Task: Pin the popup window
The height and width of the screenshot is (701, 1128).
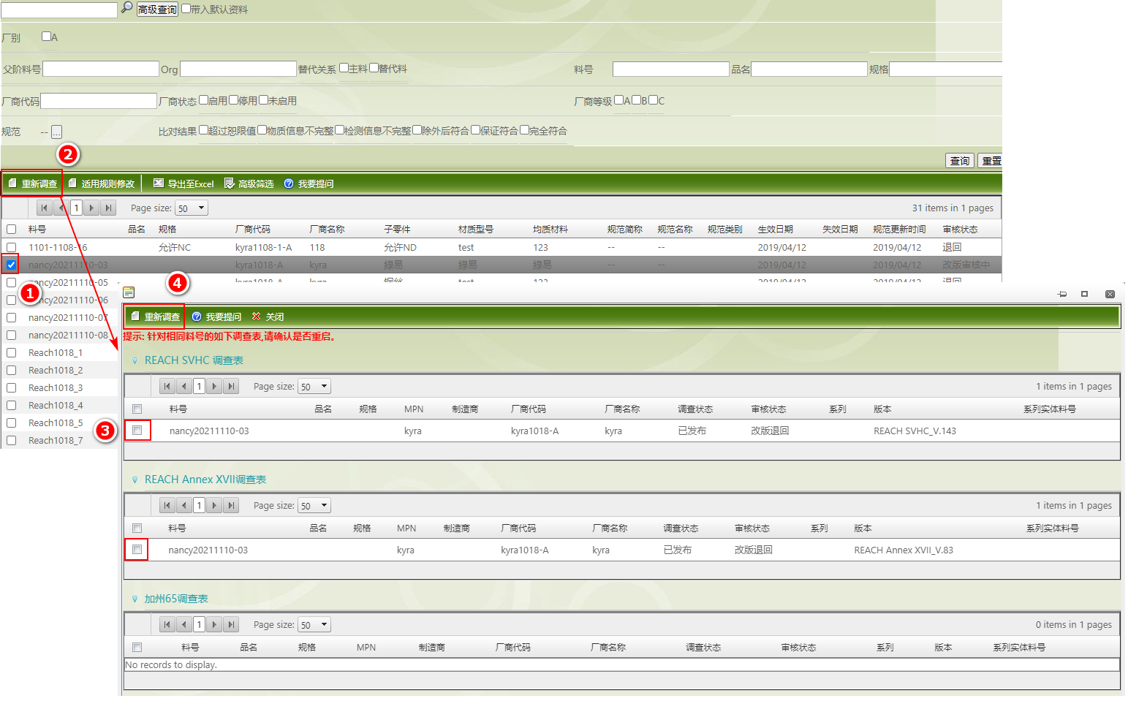Action: (1062, 294)
